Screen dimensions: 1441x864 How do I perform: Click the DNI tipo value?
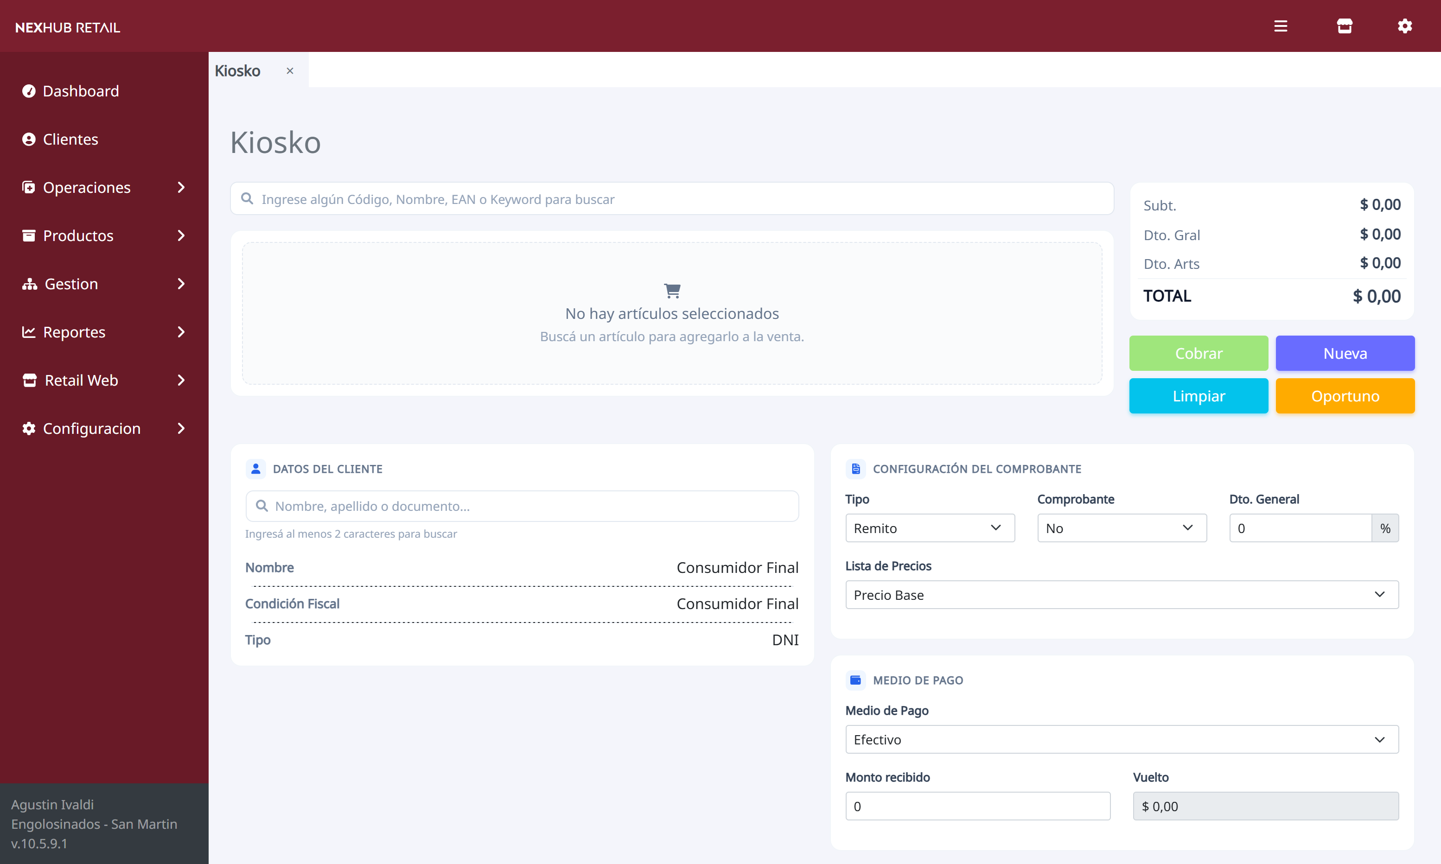pyautogui.click(x=785, y=639)
